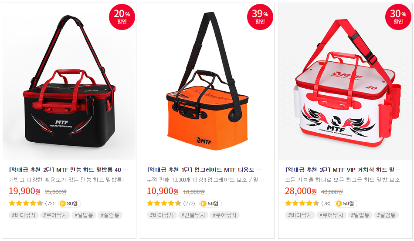Open the 역대급 추천 1탄 product title

pyautogui.click(x=205, y=170)
